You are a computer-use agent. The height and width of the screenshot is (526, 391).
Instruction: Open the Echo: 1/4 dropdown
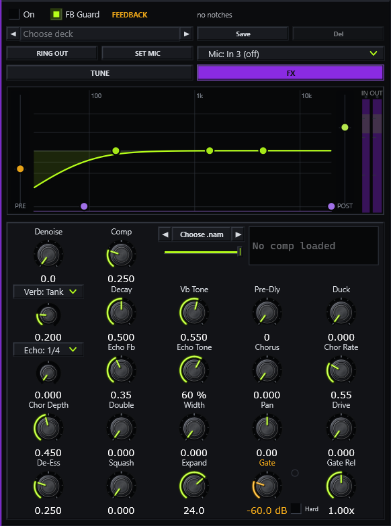click(48, 350)
